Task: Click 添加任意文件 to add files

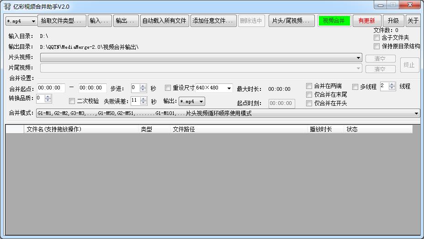Action: (x=213, y=21)
